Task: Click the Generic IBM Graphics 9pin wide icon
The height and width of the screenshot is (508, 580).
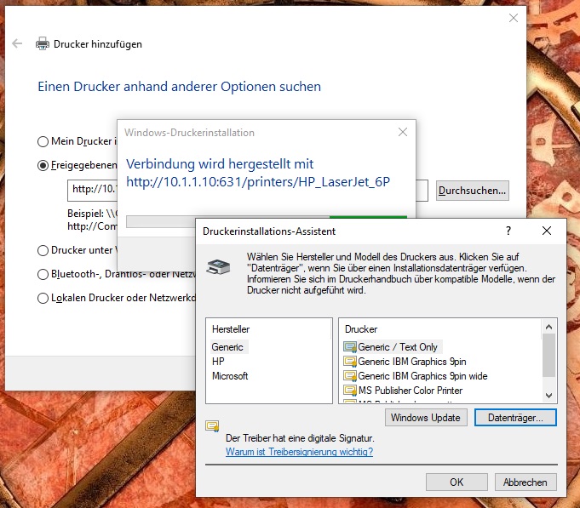Action: pyautogui.click(x=350, y=376)
